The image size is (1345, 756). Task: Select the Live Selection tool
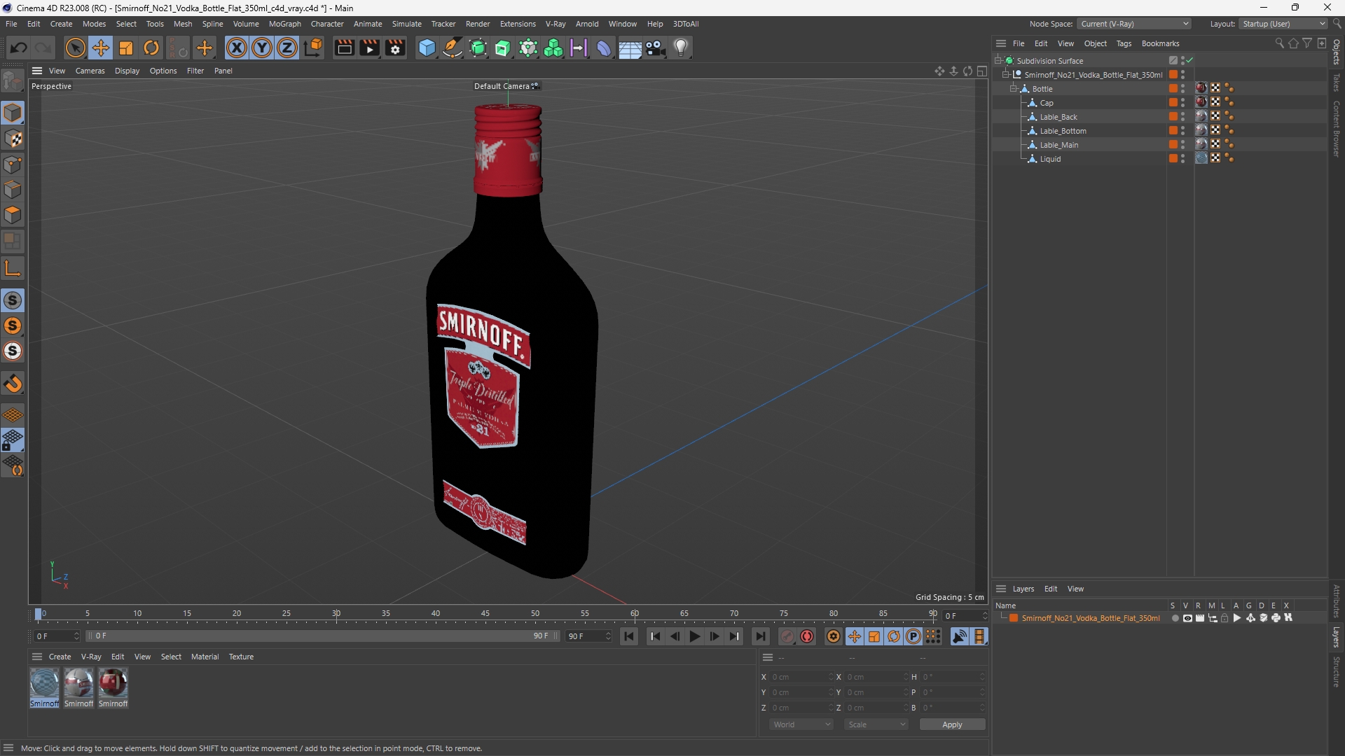(x=75, y=48)
